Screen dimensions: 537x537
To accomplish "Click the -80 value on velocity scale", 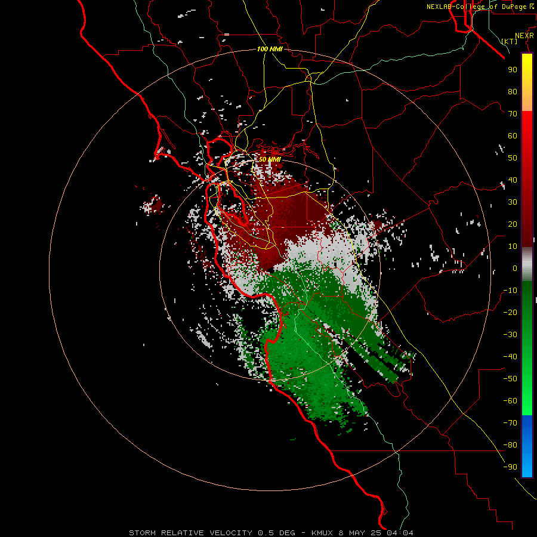I will (x=510, y=445).
